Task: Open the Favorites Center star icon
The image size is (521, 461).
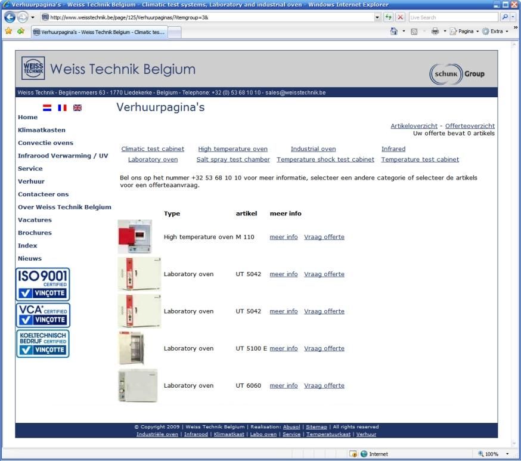Action: point(8,31)
